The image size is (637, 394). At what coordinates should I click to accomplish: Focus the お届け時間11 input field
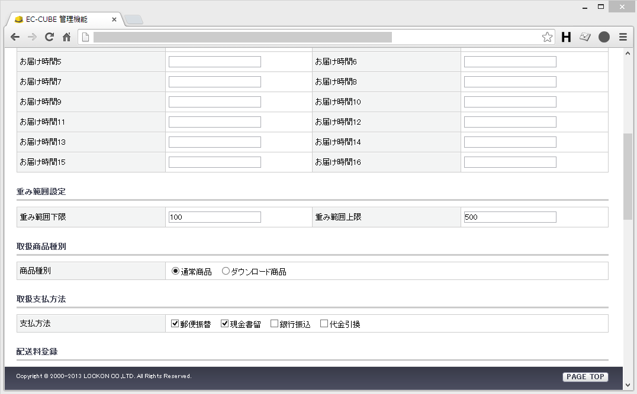tap(215, 122)
